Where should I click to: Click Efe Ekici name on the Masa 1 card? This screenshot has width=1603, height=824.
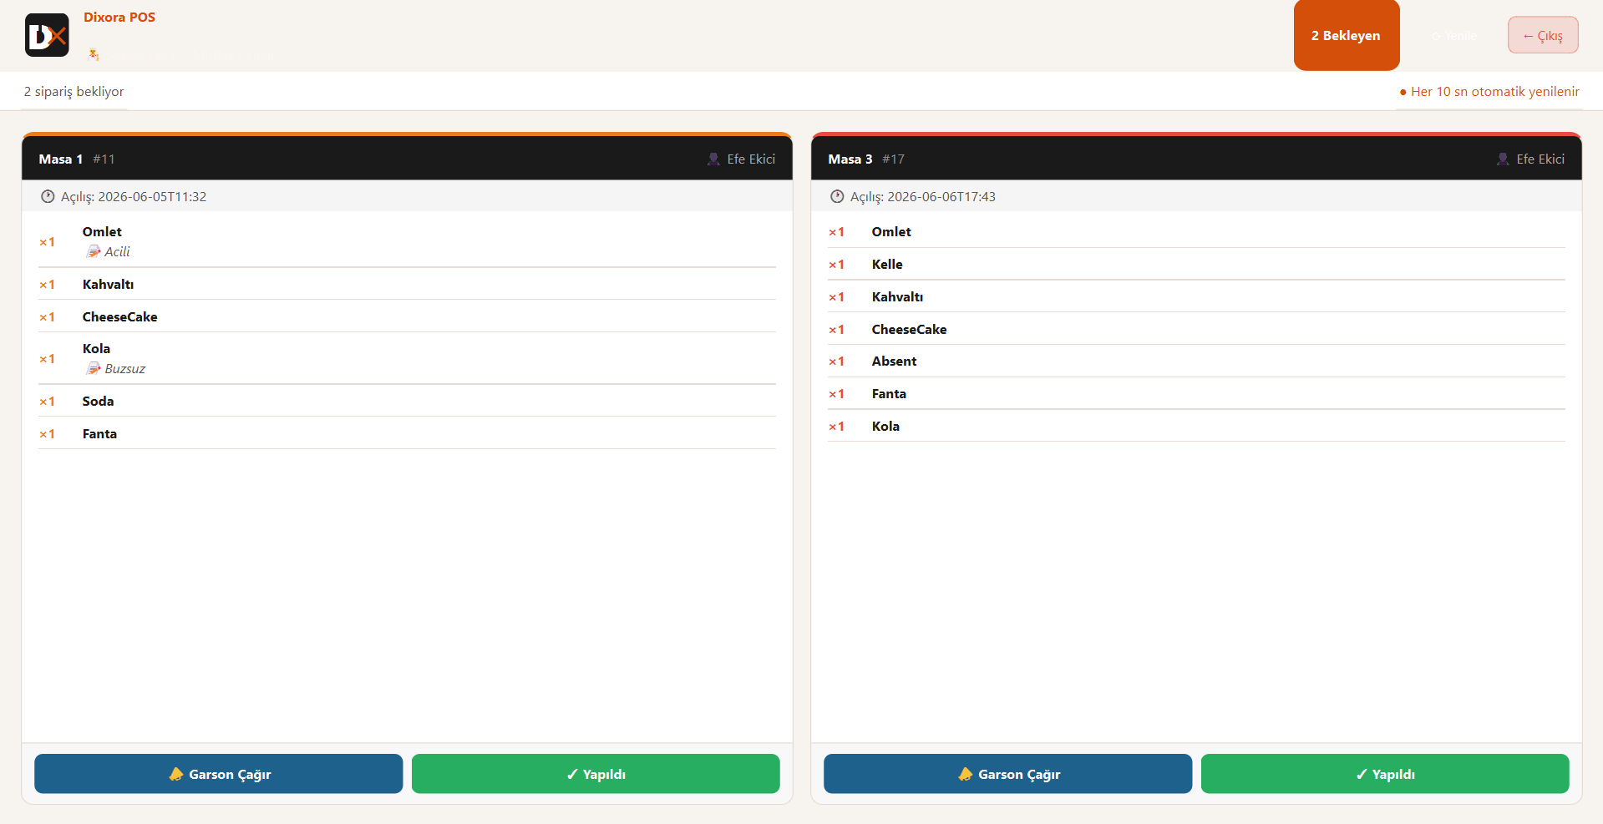[751, 159]
